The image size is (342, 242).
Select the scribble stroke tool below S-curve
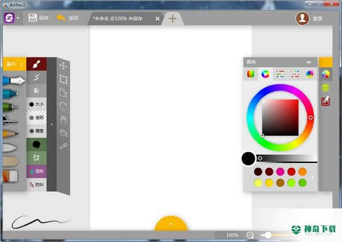36,91
